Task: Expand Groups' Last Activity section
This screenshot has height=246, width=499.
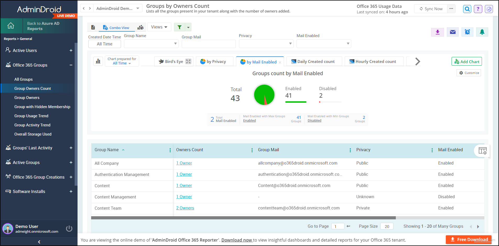Action: pyautogui.click(x=71, y=148)
